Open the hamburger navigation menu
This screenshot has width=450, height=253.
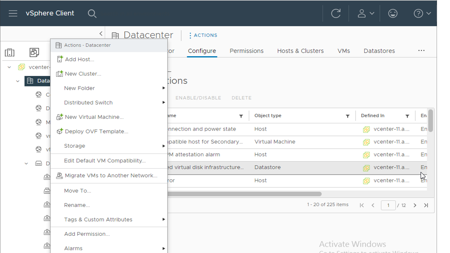(13, 13)
